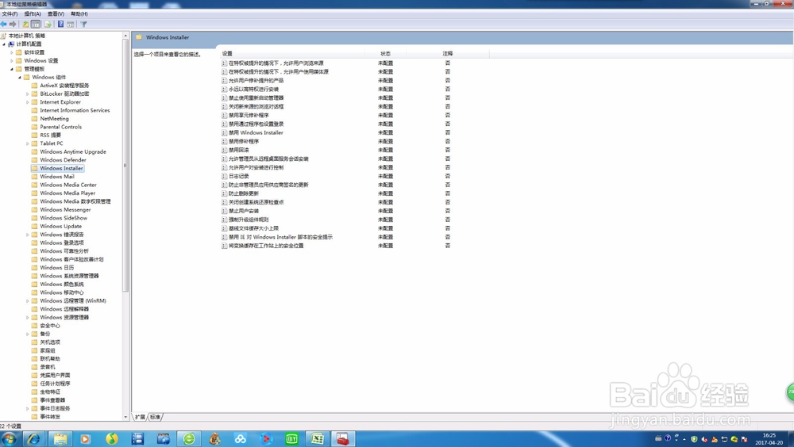The height and width of the screenshot is (447, 794).
Task: Click the tree pane scroll-down arrow
Action: point(125,417)
